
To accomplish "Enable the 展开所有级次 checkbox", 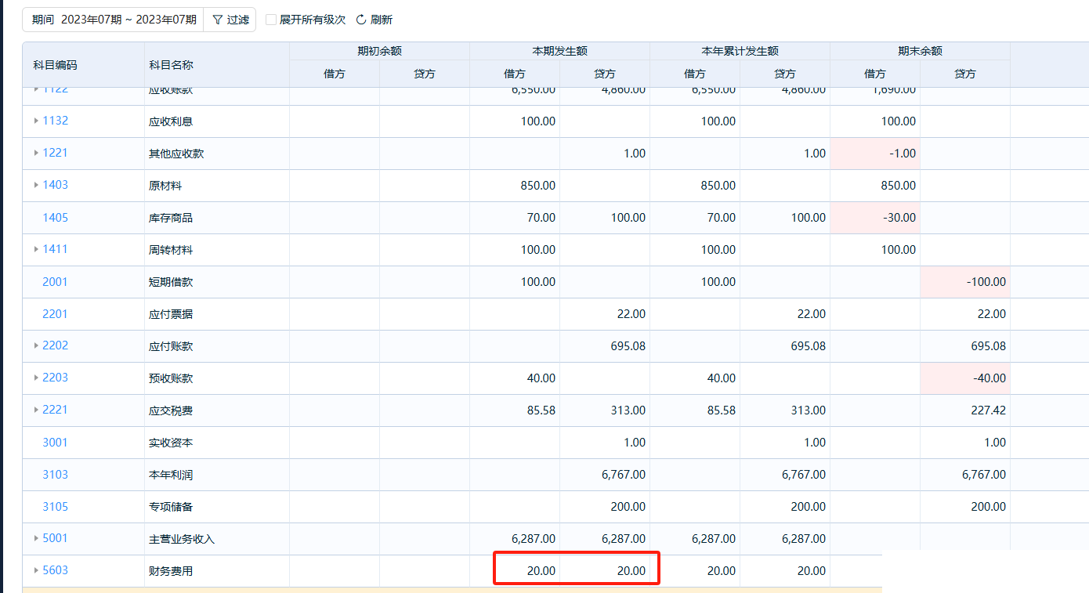I will 271,20.
